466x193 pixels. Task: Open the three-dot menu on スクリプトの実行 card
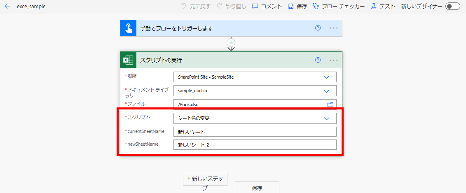click(x=334, y=60)
